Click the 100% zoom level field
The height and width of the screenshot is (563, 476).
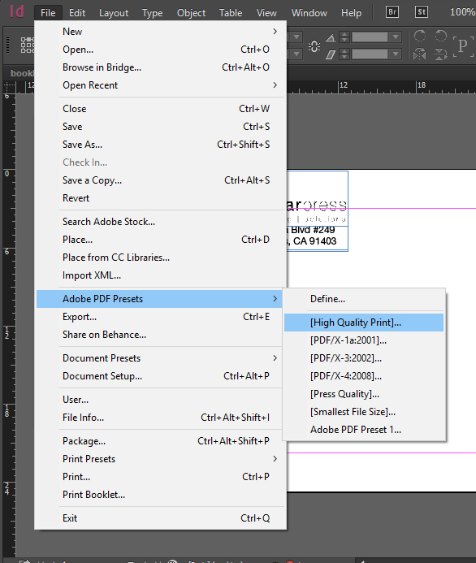click(x=462, y=12)
